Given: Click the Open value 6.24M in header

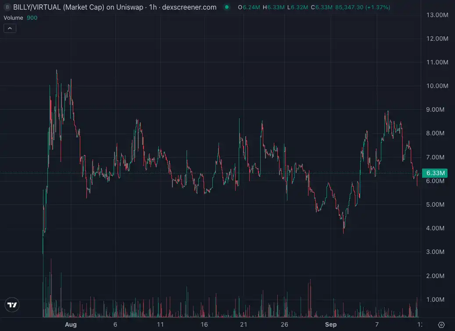Looking at the screenshot, I should [250, 7].
